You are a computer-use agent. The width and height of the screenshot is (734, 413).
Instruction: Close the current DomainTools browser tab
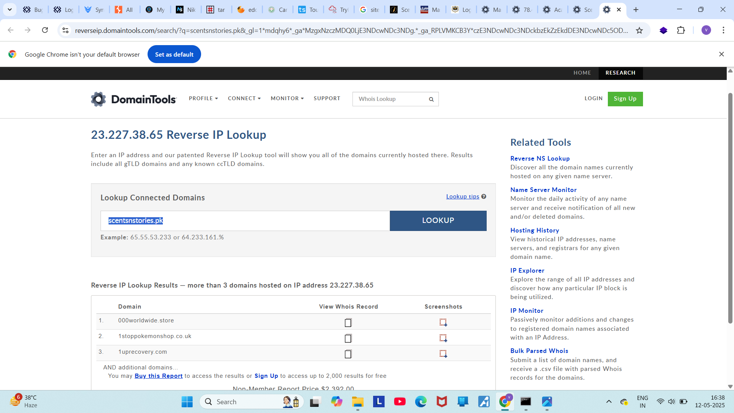[619, 10]
